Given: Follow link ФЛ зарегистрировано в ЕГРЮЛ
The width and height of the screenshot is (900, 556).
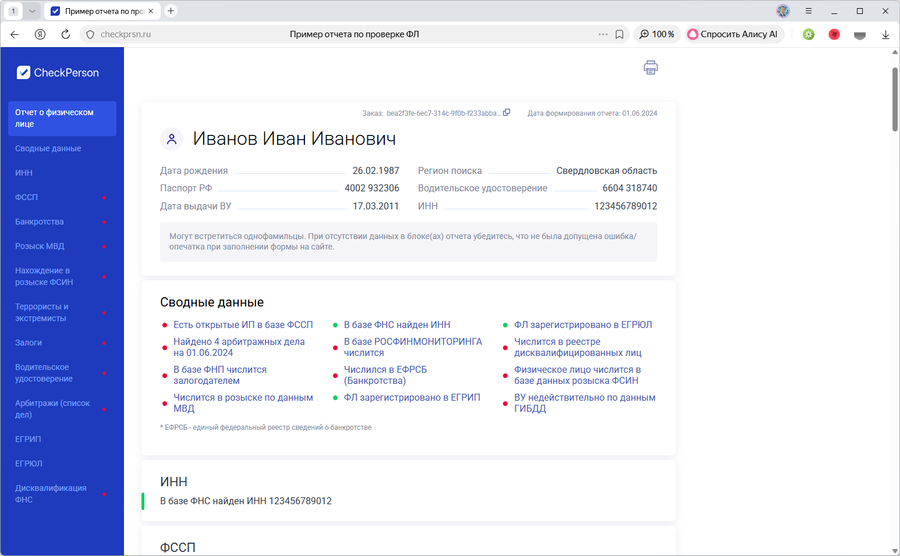Looking at the screenshot, I should coord(583,325).
